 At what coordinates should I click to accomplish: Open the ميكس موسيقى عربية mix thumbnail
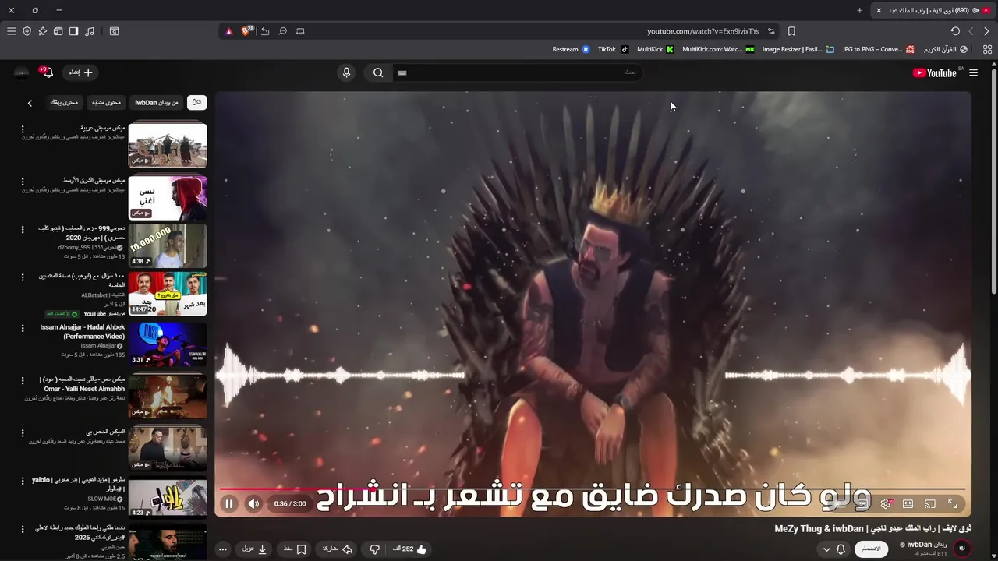[x=168, y=145]
